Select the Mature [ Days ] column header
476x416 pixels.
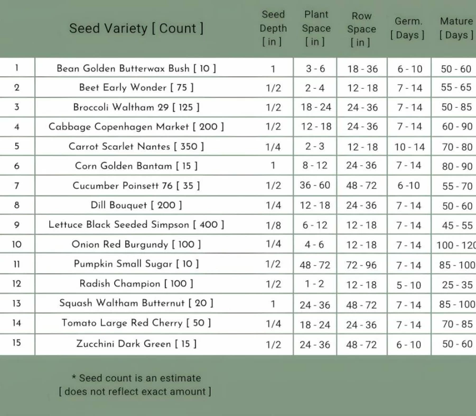click(x=456, y=28)
